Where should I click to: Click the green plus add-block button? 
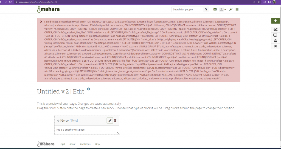click(x=275, y=21)
